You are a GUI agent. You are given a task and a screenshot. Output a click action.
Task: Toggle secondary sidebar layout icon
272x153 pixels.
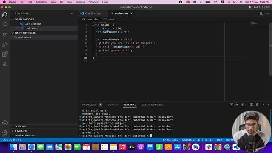pos(261,7)
